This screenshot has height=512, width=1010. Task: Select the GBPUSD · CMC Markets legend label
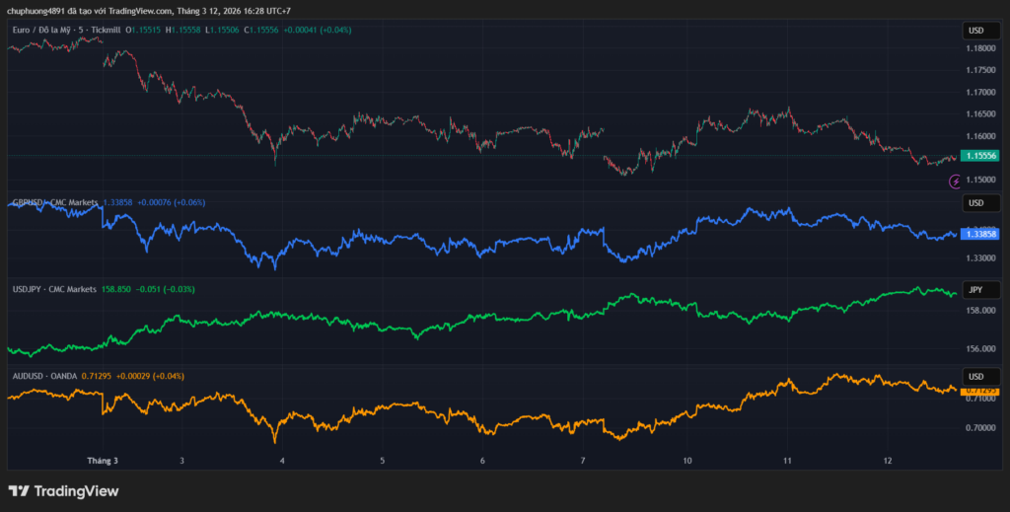pos(54,202)
